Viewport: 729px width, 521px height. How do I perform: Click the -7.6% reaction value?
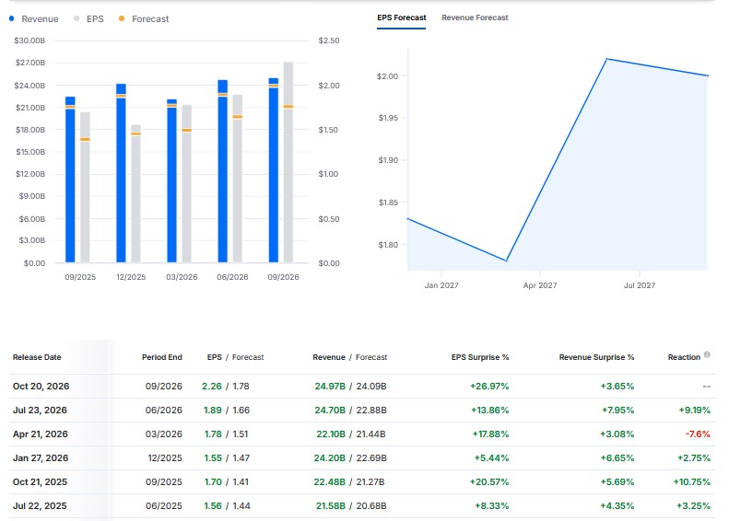698,434
